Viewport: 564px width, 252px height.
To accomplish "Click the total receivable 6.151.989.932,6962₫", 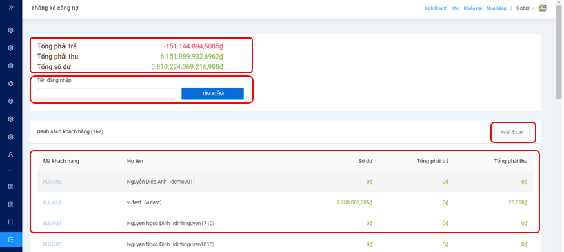I will click(x=192, y=57).
